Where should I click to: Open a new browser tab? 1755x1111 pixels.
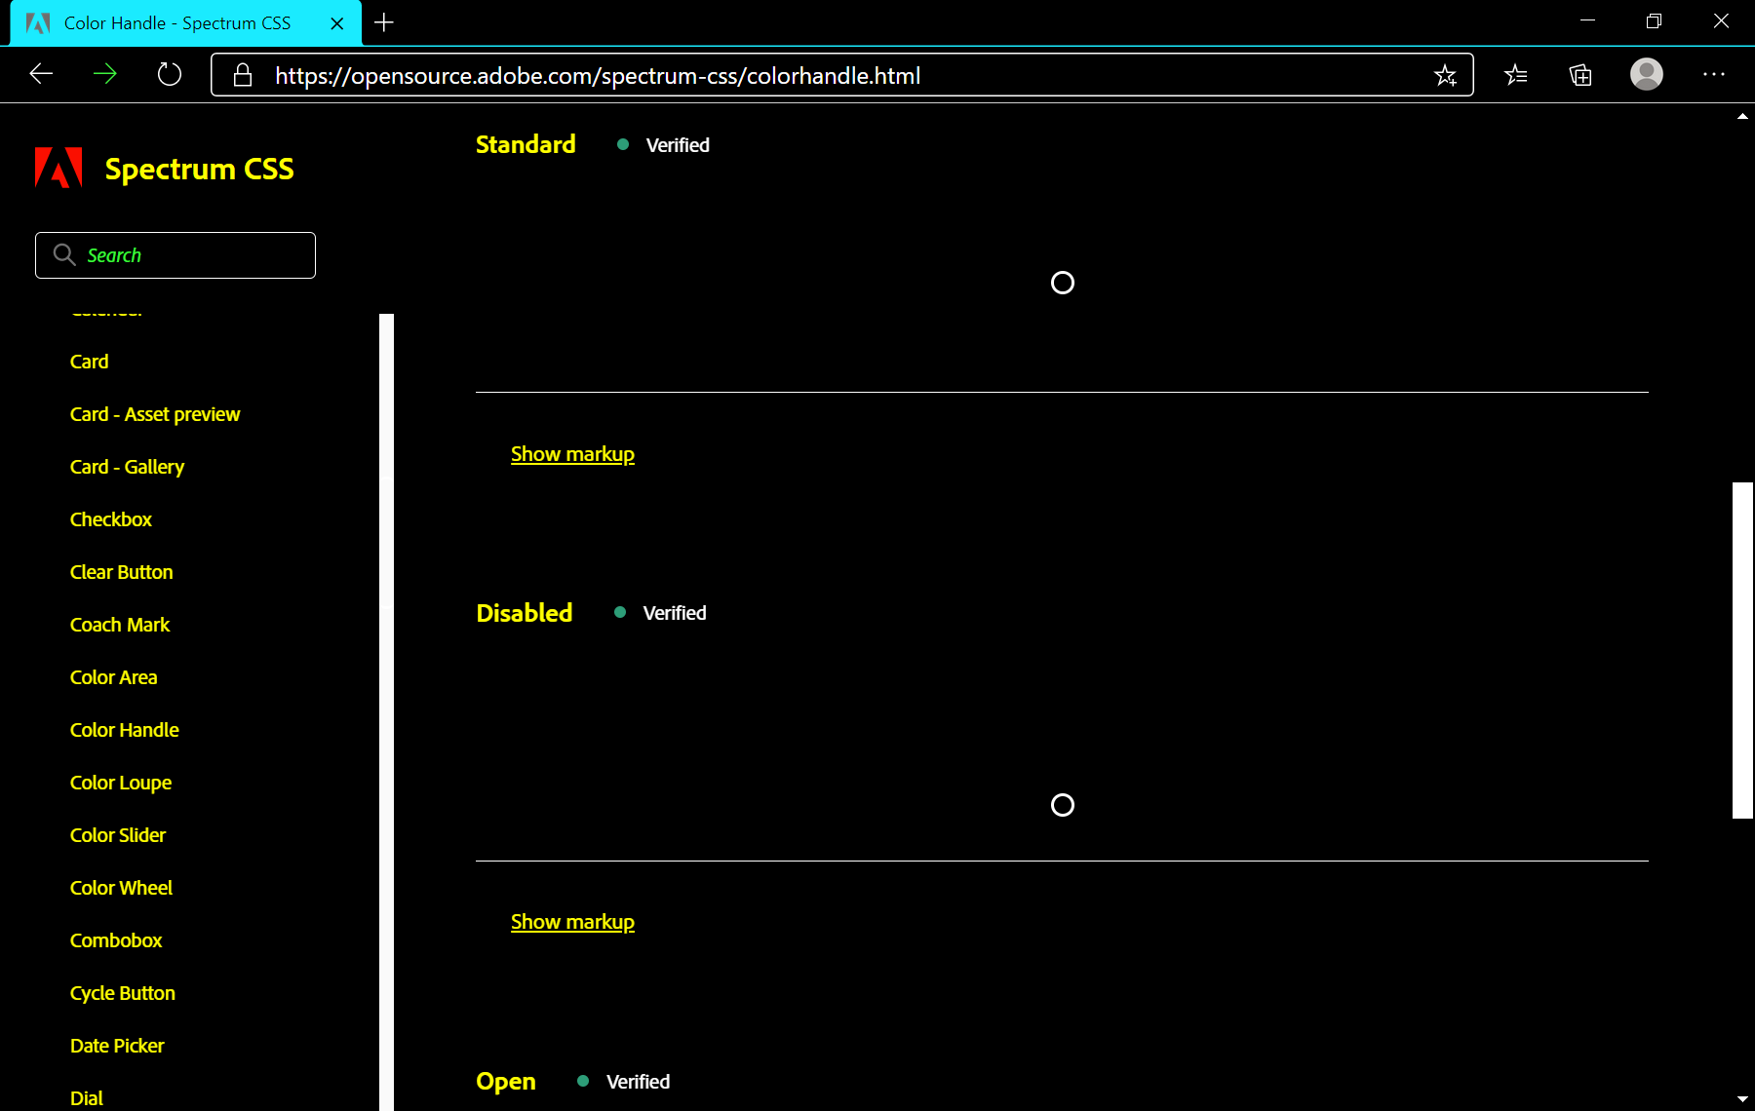383,22
